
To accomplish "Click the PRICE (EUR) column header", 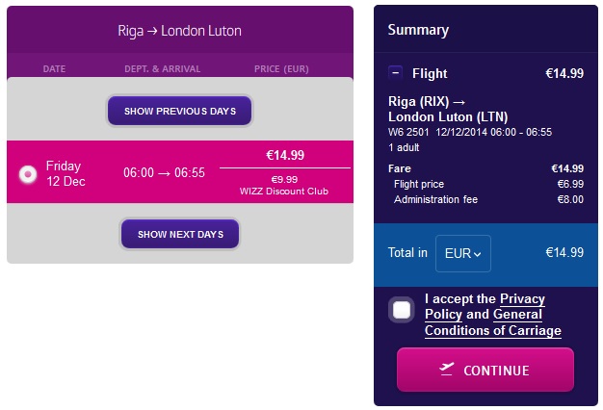I will click(x=281, y=68).
